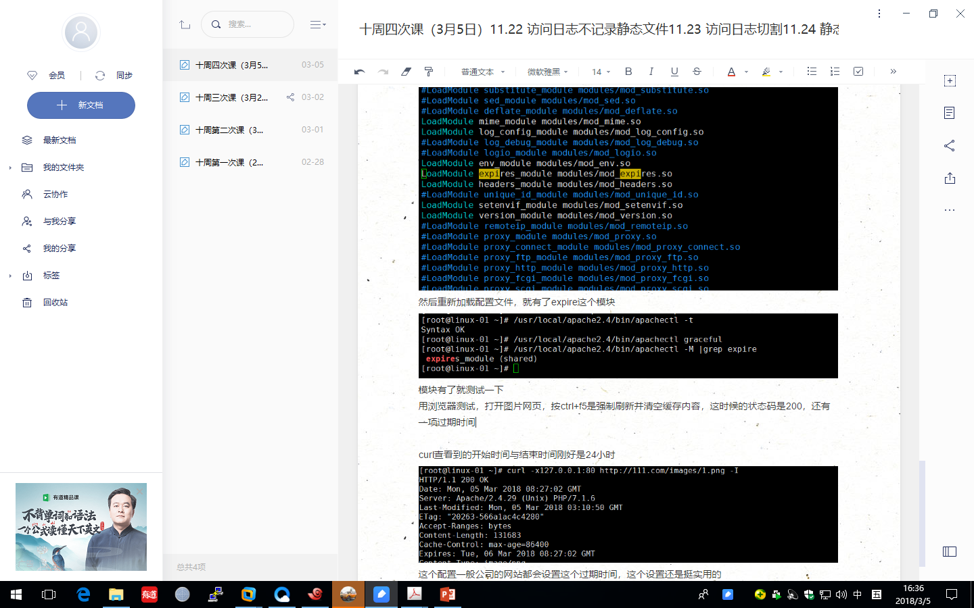
Task: Open 与我分享 in sidebar
Action: 60,222
